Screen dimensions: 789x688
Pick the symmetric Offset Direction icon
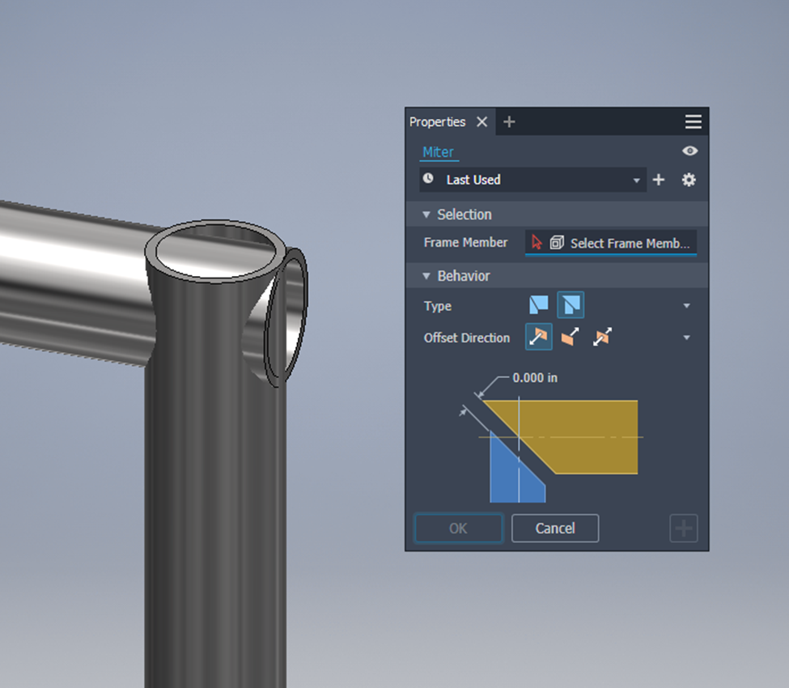click(x=601, y=337)
